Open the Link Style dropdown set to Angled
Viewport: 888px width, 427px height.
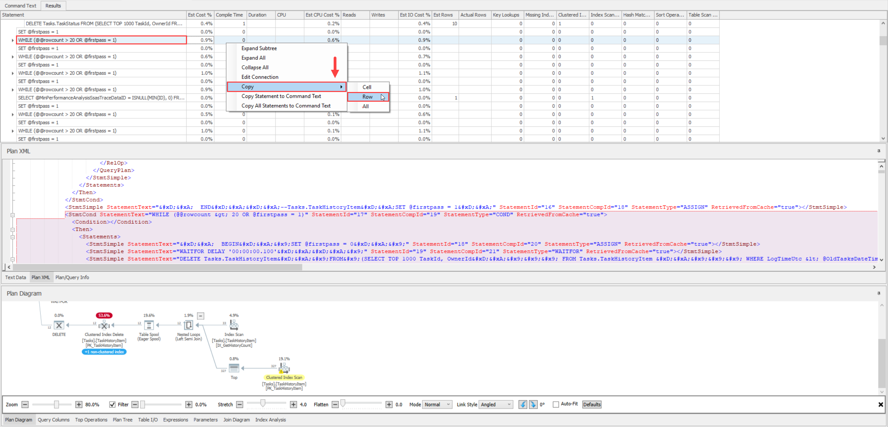pos(496,404)
